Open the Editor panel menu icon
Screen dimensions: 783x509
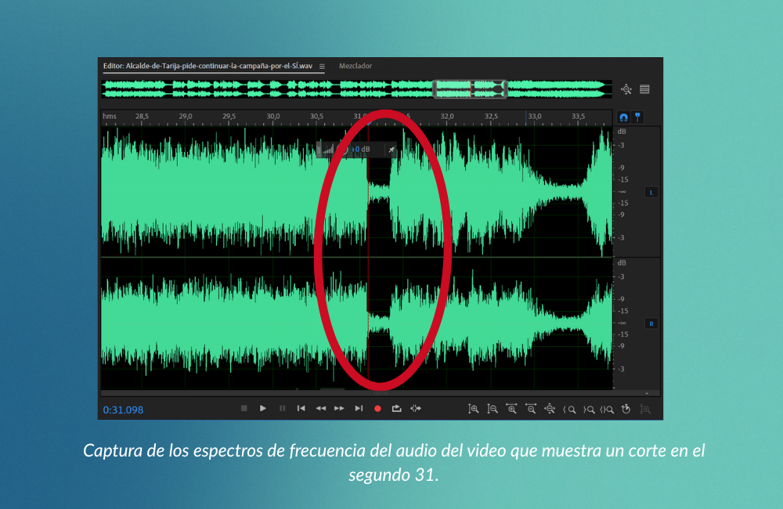click(322, 67)
